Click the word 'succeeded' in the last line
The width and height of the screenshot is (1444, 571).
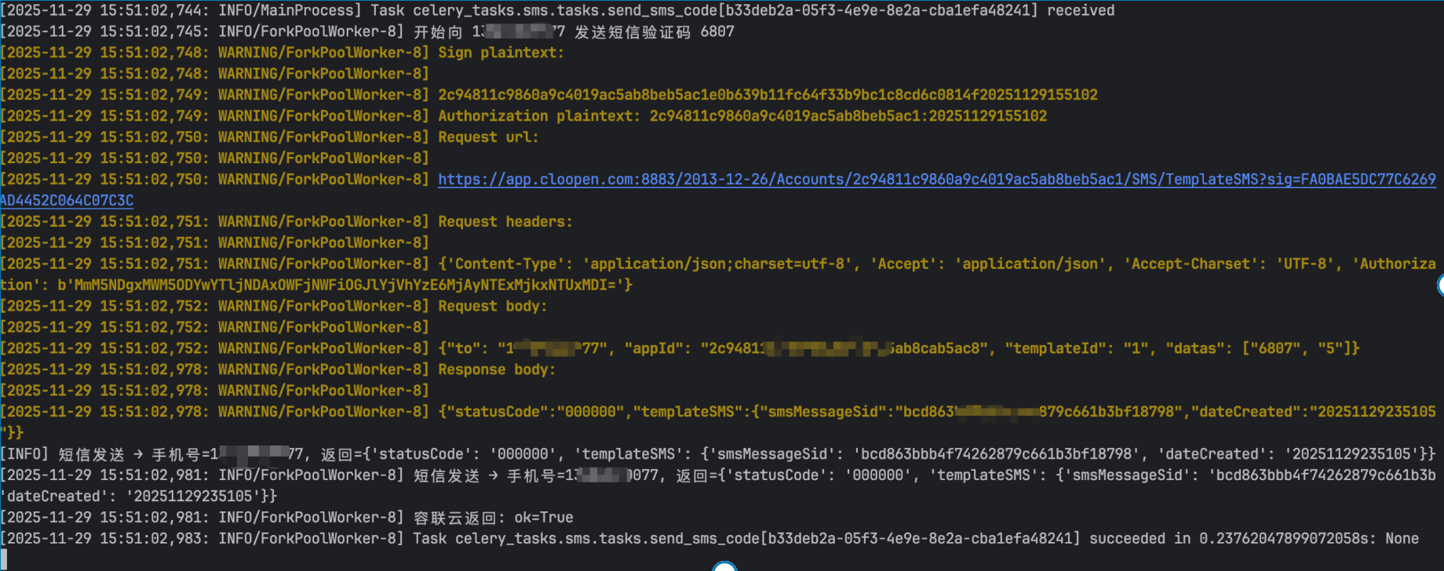[x=1127, y=539]
